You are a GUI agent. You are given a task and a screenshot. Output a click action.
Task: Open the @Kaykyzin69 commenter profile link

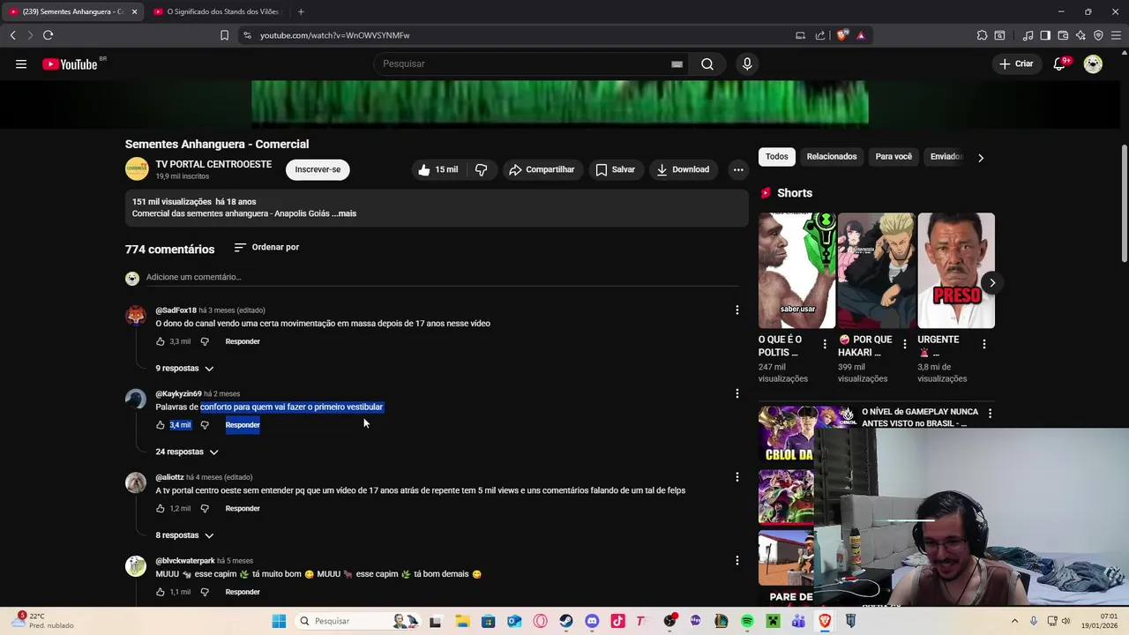coord(178,394)
